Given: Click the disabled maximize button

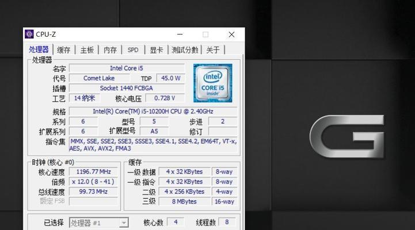Looking at the screenshot, I should (205, 34).
